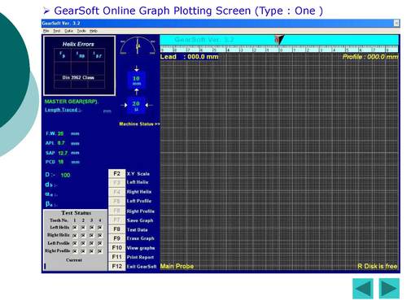The height and width of the screenshot is (305, 407).
Task: Click the up arrow below 10 mm
Action: click(x=137, y=92)
